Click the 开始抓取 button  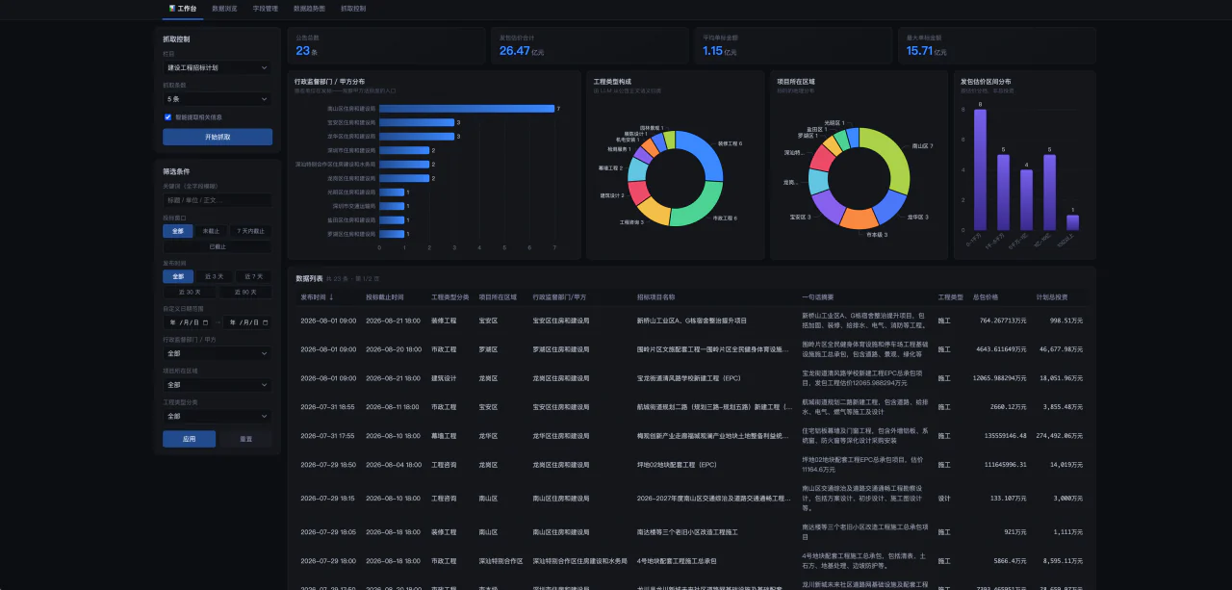[x=218, y=138]
